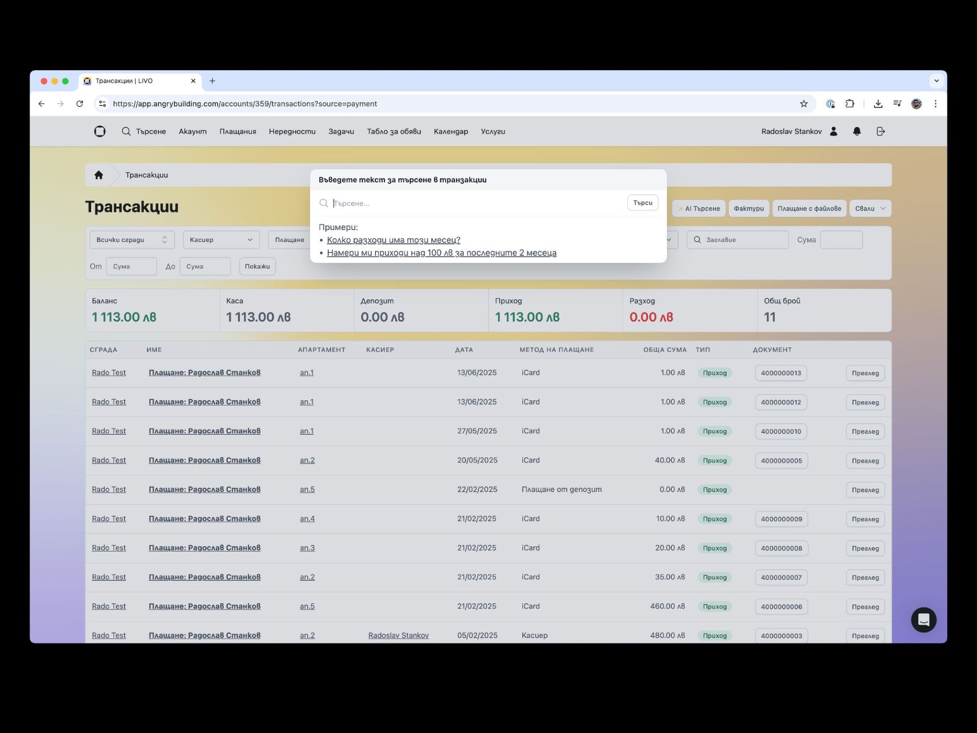This screenshot has width=977, height=733.
Task: Click Преглед for document 4000000005
Action: point(865,461)
